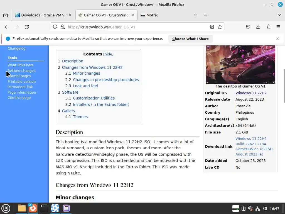Viewport: 285px width, 214px height.
Task: Focus the URL address field
Action: pos(137,27)
